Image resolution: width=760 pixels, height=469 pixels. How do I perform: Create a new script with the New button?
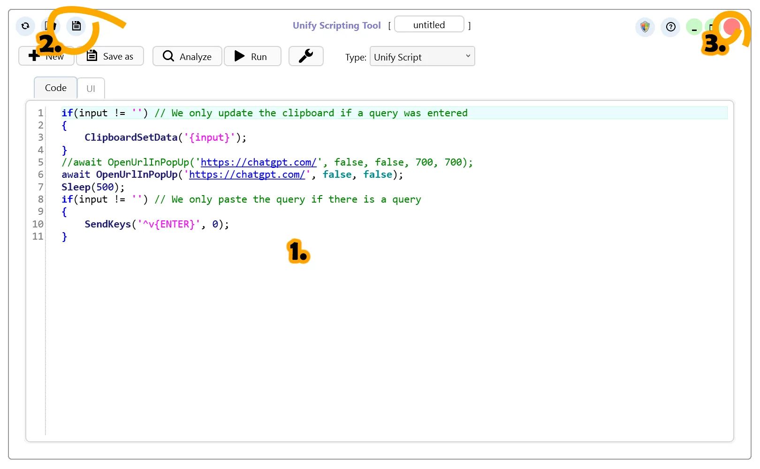pyautogui.click(x=46, y=56)
